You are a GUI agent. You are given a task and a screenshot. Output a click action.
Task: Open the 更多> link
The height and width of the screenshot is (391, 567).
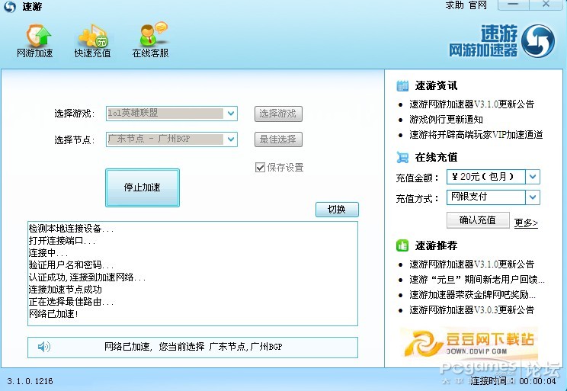526,223
